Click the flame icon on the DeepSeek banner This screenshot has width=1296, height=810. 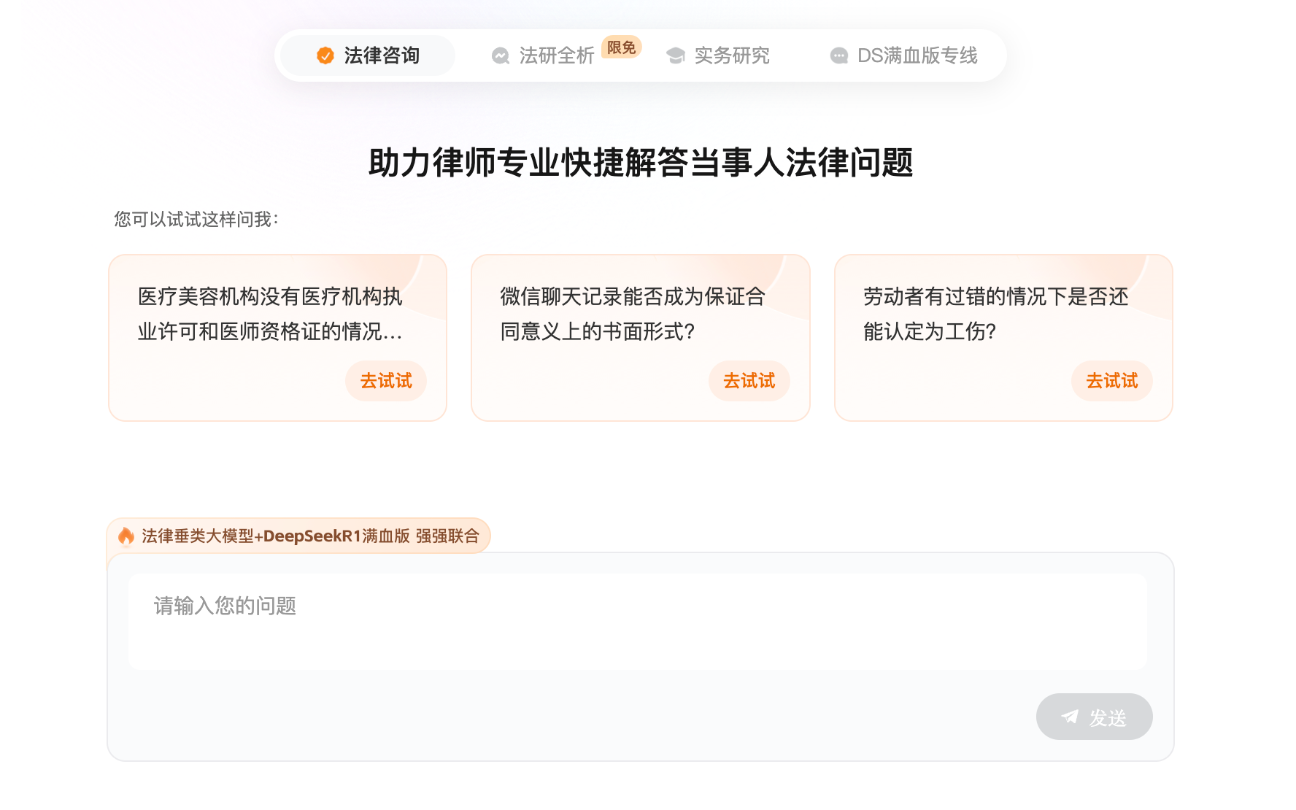point(126,536)
